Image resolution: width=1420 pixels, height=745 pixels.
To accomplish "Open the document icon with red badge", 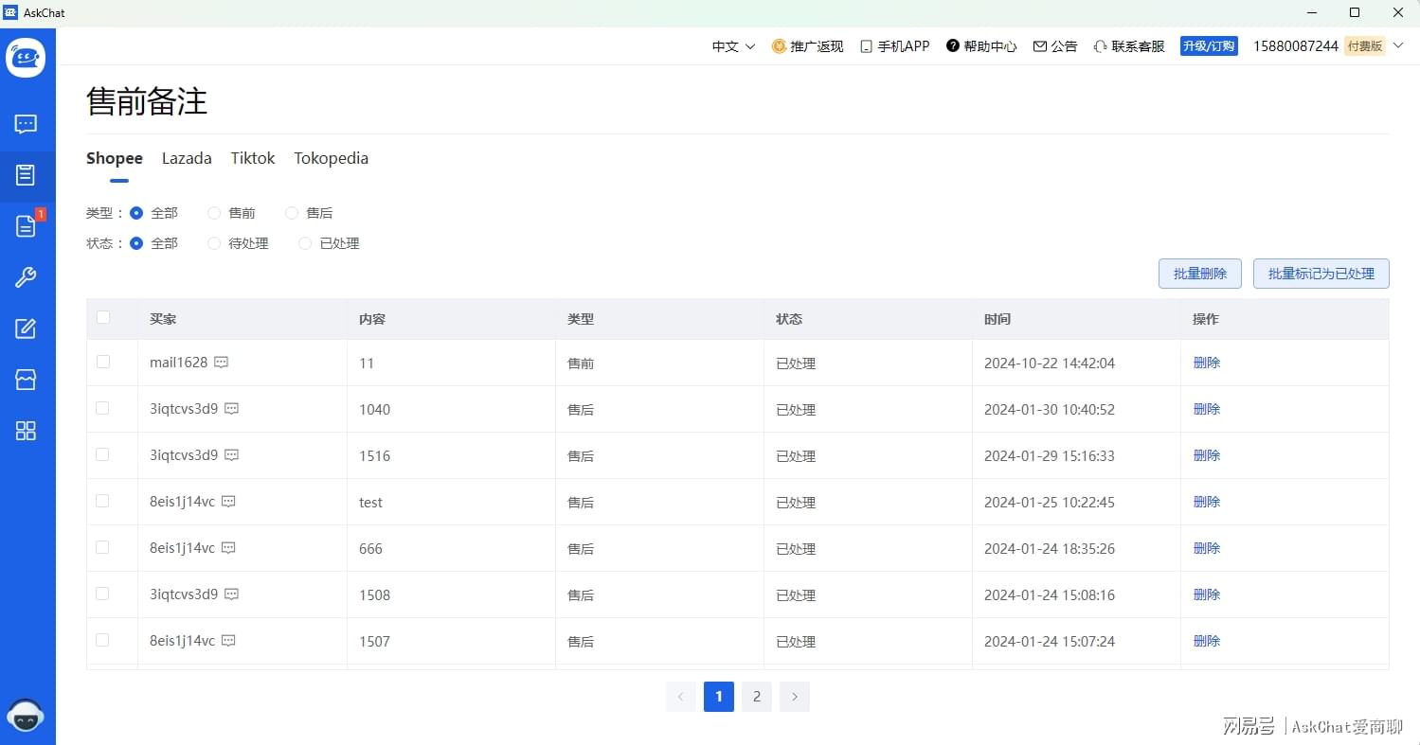I will click(26, 225).
